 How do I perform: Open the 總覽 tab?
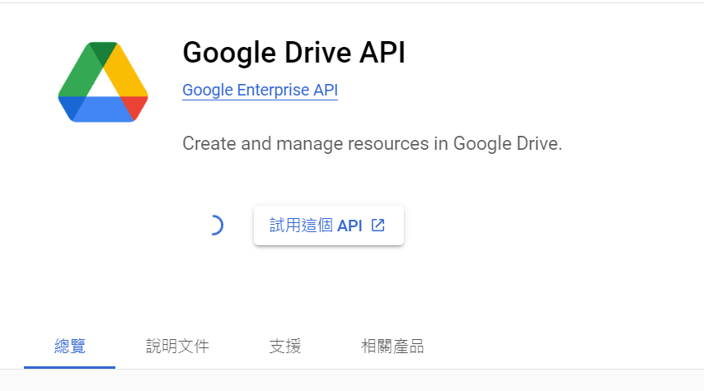tap(69, 347)
